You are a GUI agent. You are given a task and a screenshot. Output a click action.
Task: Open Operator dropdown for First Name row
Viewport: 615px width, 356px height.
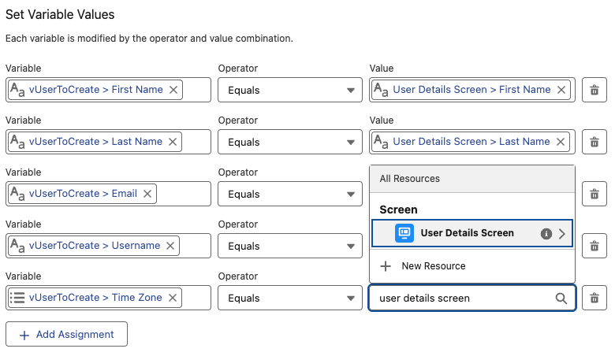(289, 90)
